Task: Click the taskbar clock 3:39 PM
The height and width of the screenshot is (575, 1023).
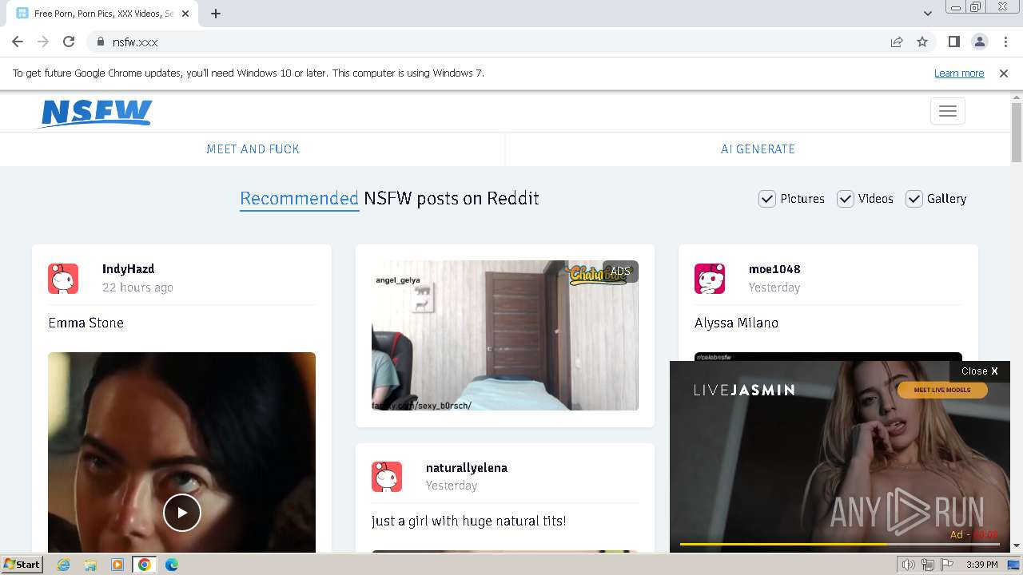Action: 981,565
